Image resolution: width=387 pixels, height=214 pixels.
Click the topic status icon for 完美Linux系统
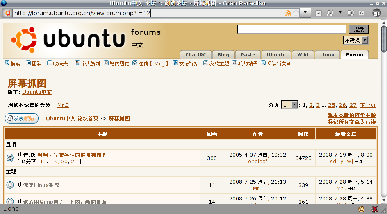(10, 185)
